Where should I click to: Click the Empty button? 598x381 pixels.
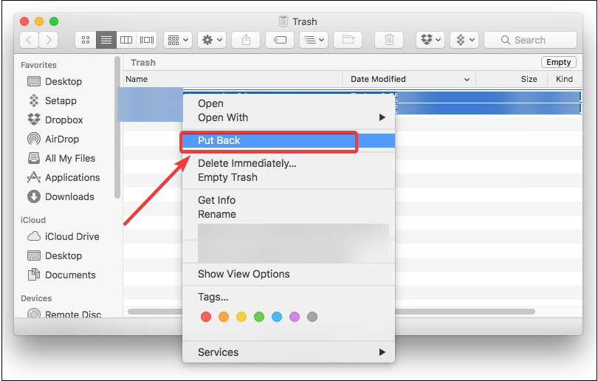(x=558, y=63)
